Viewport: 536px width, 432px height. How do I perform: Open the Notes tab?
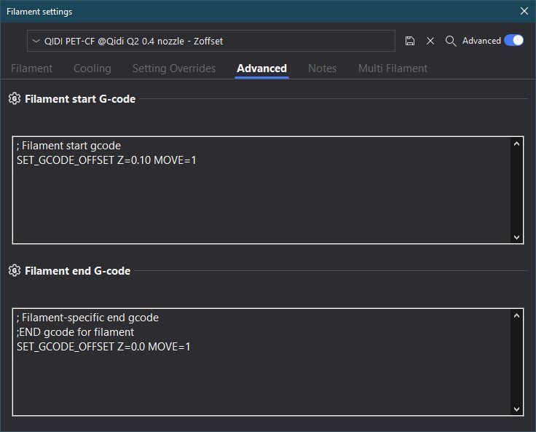[x=323, y=68]
